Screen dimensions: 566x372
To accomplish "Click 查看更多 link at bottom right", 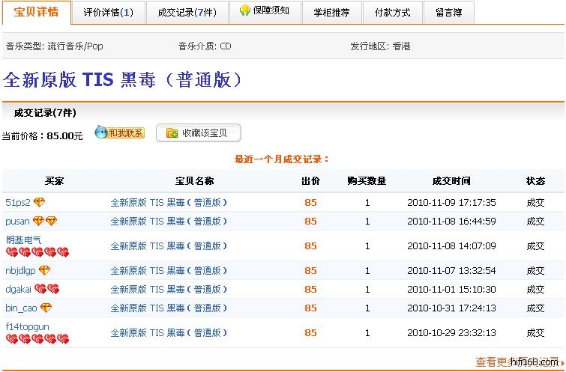I will pos(495,362).
